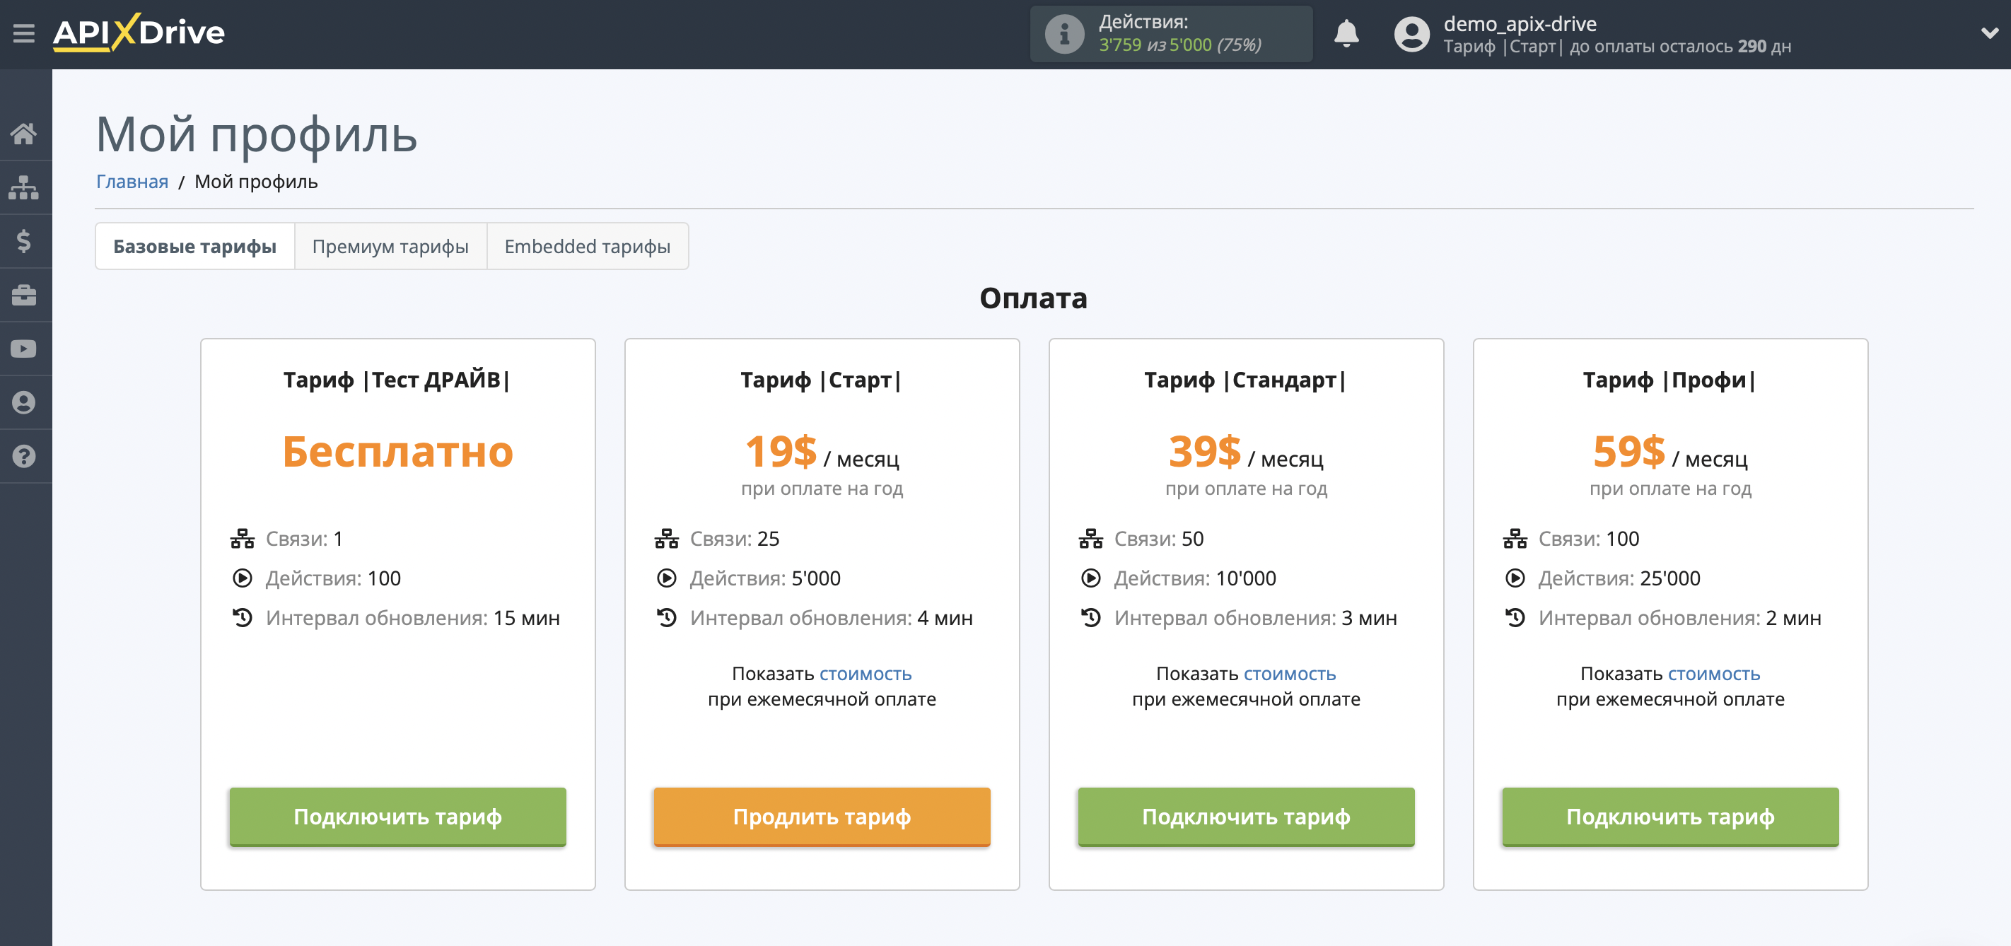This screenshot has height=946, width=2011.
Task: Click the 39$ price
Action: [1205, 451]
